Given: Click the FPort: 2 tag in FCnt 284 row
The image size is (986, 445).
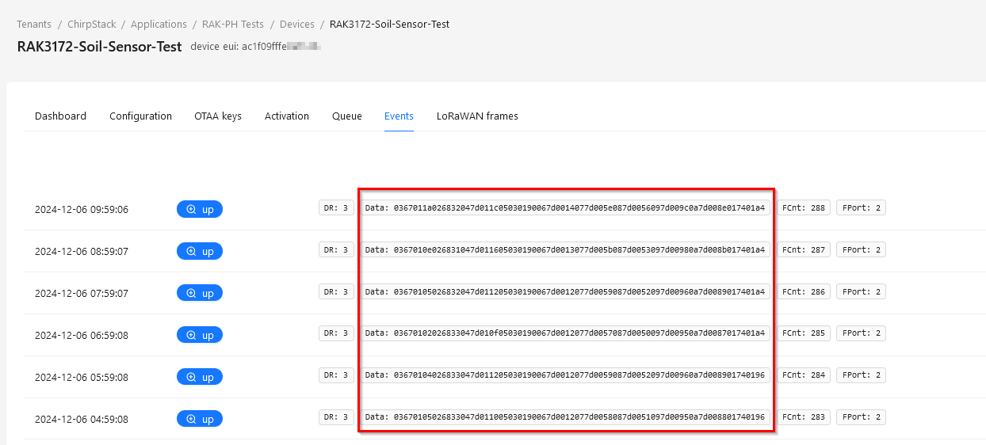Looking at the screenshot, I should (861, 375).
